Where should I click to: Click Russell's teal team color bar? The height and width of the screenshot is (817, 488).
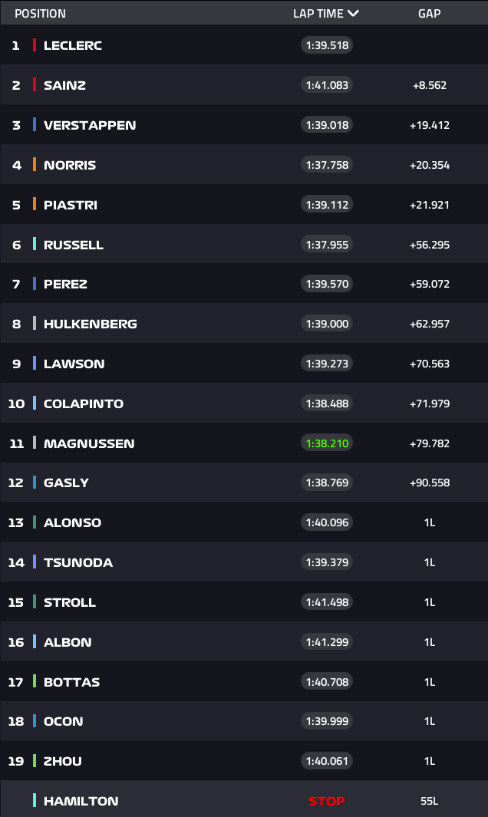(35, 244)
